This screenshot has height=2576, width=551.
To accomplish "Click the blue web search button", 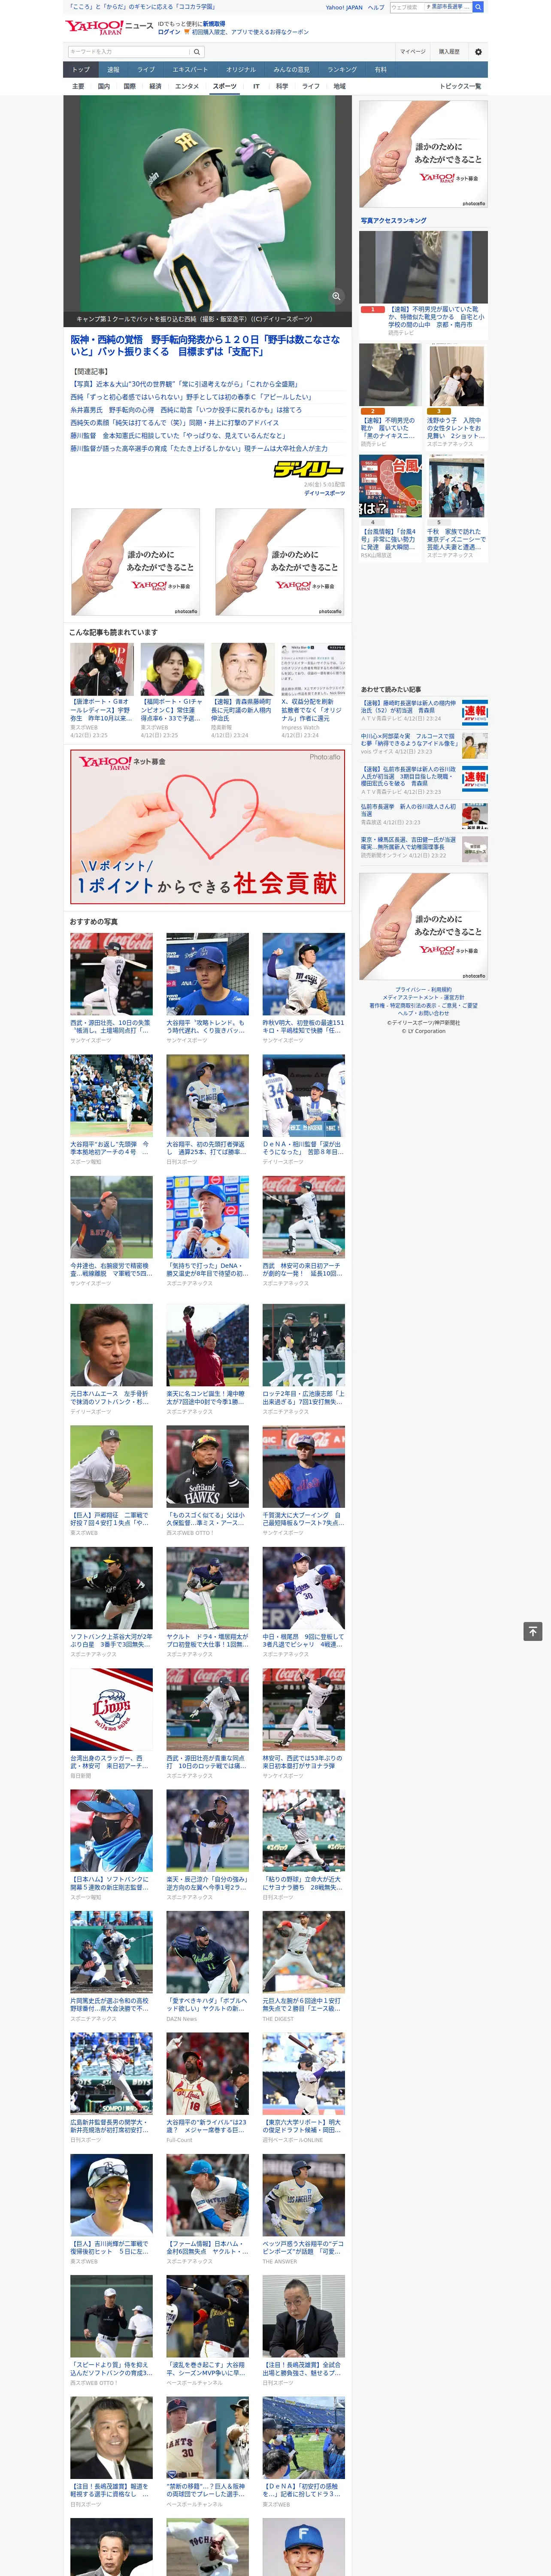I will 478,7.
